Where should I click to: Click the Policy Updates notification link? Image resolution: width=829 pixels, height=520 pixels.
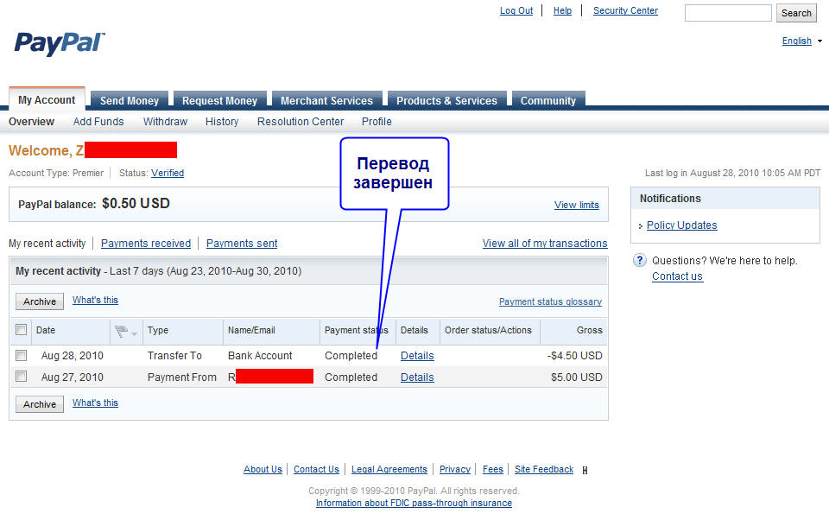(x=681, y=225)
